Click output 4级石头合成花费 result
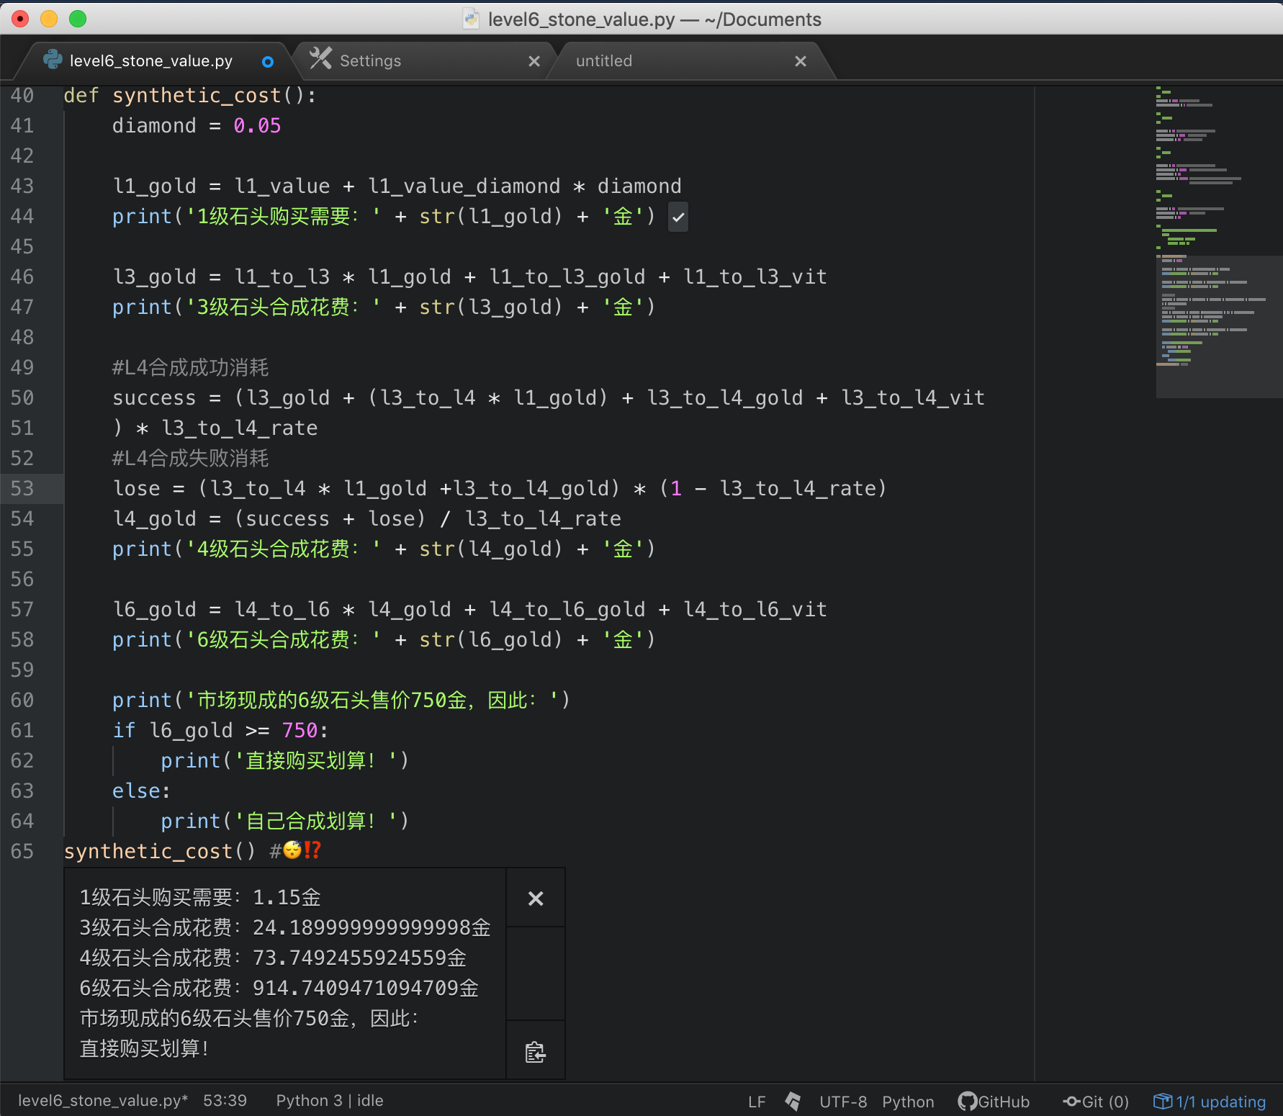Viewport: 1283px width, 1116px height. tap(273, 958)
